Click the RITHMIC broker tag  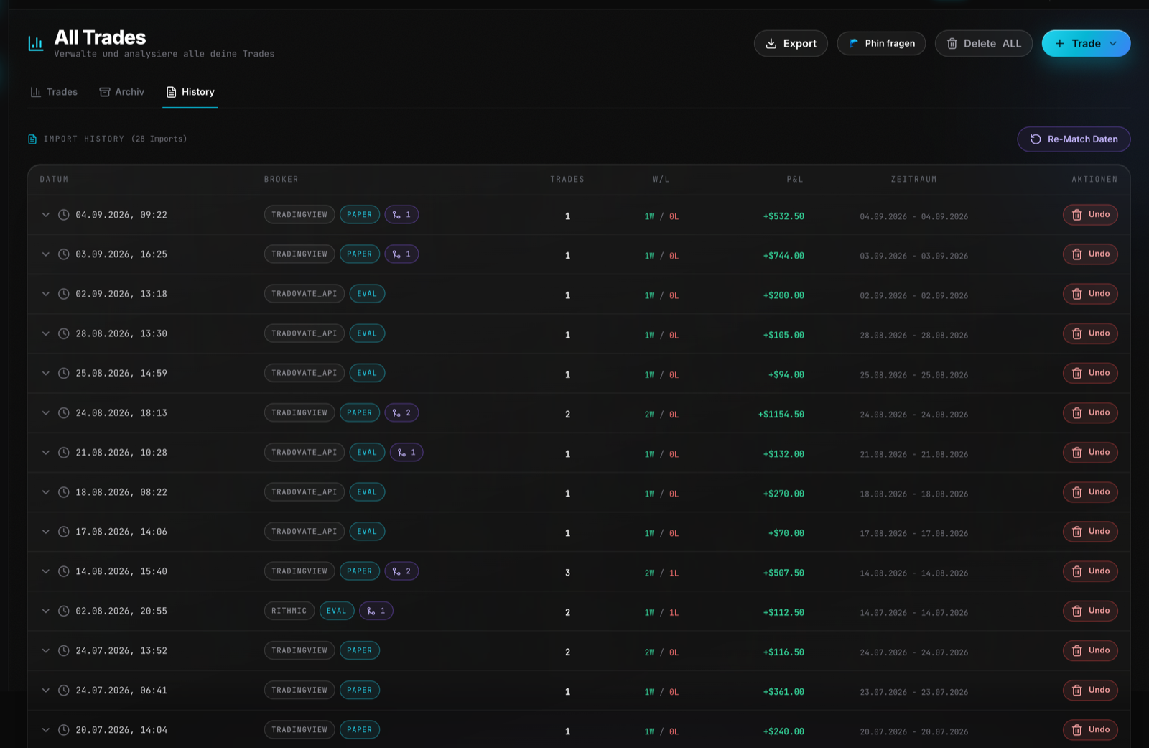click(289, 611)
